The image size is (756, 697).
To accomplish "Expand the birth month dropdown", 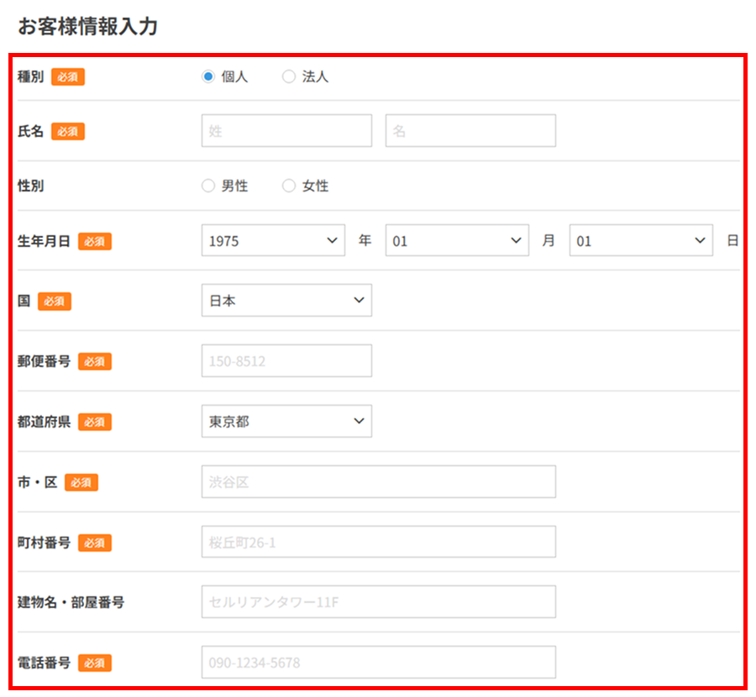I will click(x=457, y=241).
